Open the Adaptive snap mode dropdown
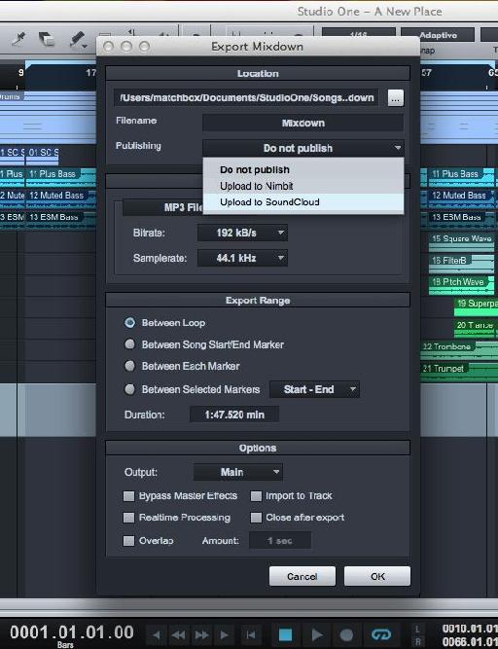 pyautogui.click(x=438, y=35)
